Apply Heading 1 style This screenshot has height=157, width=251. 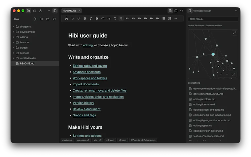[x=127, y=18]
